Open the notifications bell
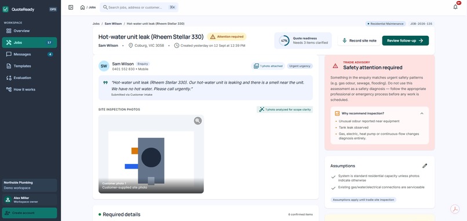467x221 pixels. (x=455, y=7)
